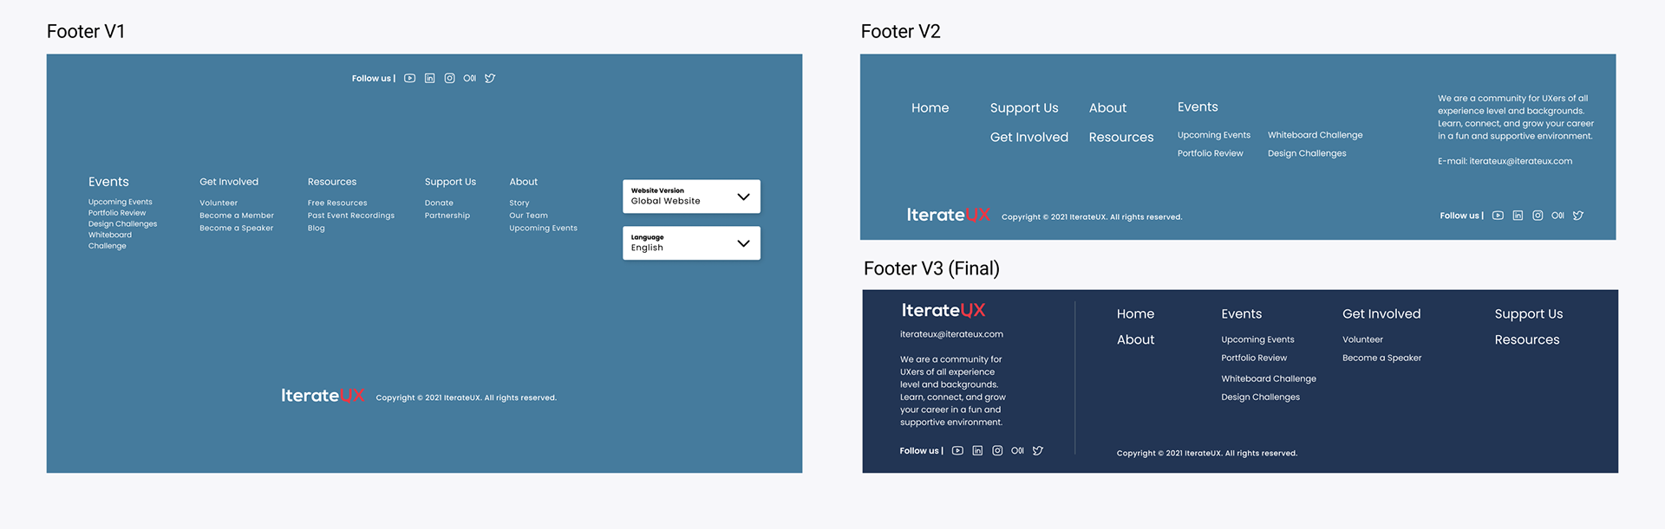
Task: Click the IterateUX logo in Footer V3
Action: click(x=943, y=310)
